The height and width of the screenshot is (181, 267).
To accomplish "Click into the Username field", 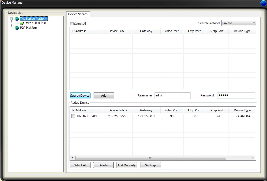I will pyautogui.click(x=172, y=95).
